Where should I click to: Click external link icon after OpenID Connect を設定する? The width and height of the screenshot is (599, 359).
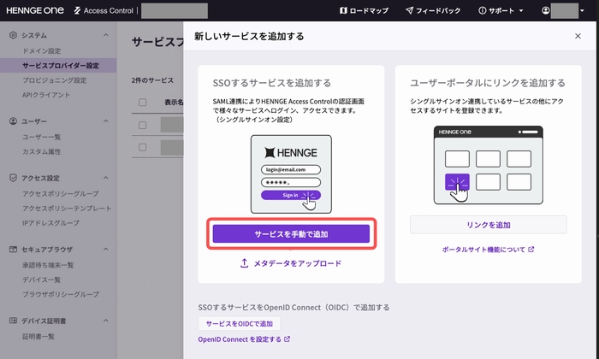287,338
